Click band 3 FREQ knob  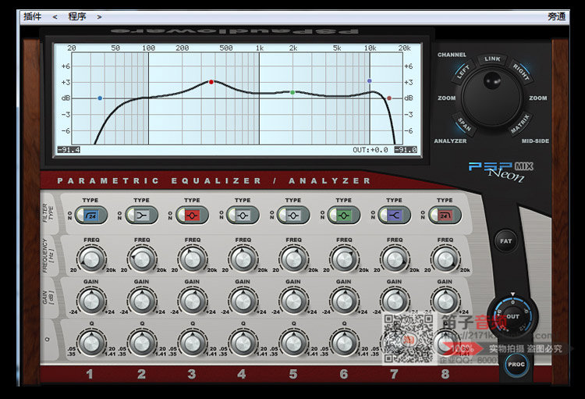pos(193,259)
